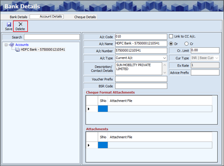
Task: Click the Delete X icon
Action: tap(20, 24)
